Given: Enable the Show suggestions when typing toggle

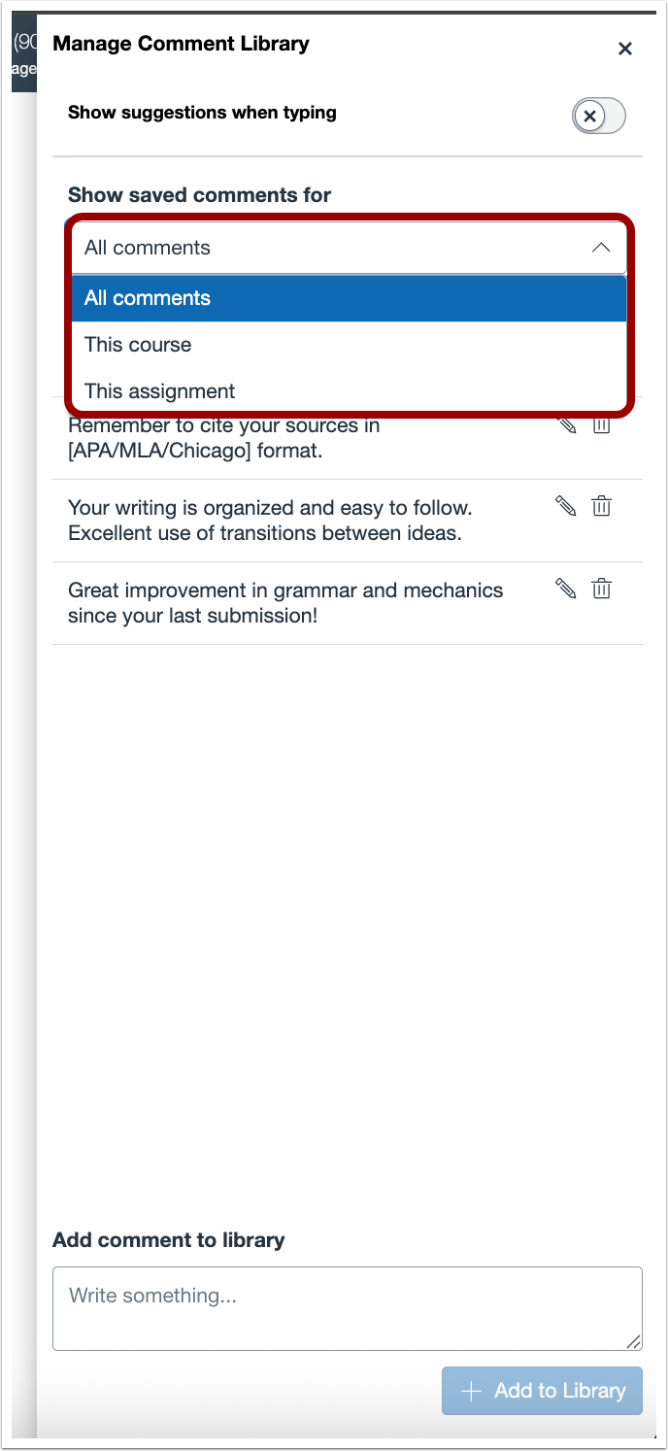Looking at the screenshot, I should pyautogui.click(x=599, y=116).
